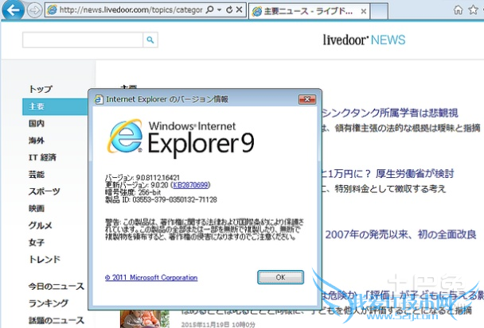
Task: Open the 話題のニュース sidebar link
Action: coord(57,320)
